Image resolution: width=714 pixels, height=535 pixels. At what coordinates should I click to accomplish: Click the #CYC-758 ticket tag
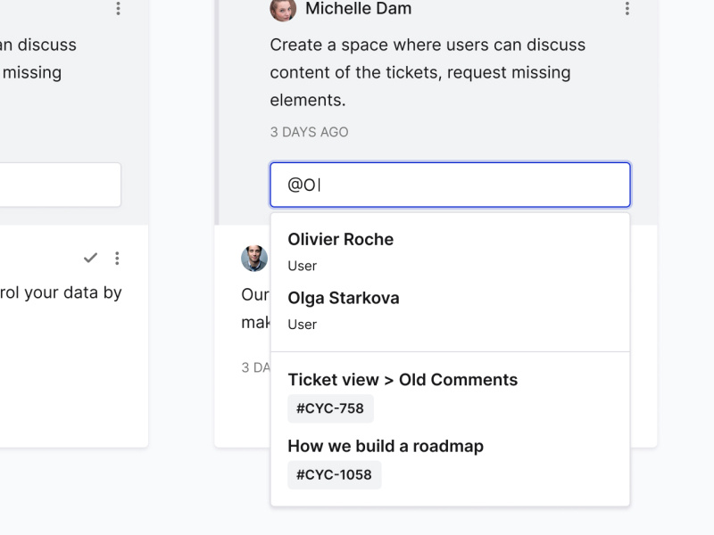click(x=330, y=408)
